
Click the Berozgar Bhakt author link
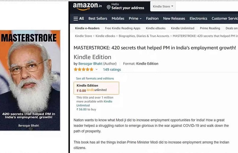[x=90, y=64]
